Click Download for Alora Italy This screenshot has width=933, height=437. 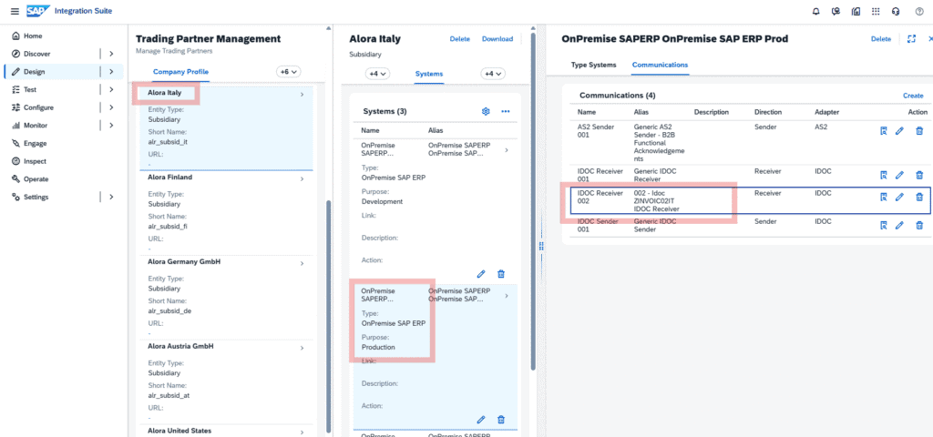[497, 38]
